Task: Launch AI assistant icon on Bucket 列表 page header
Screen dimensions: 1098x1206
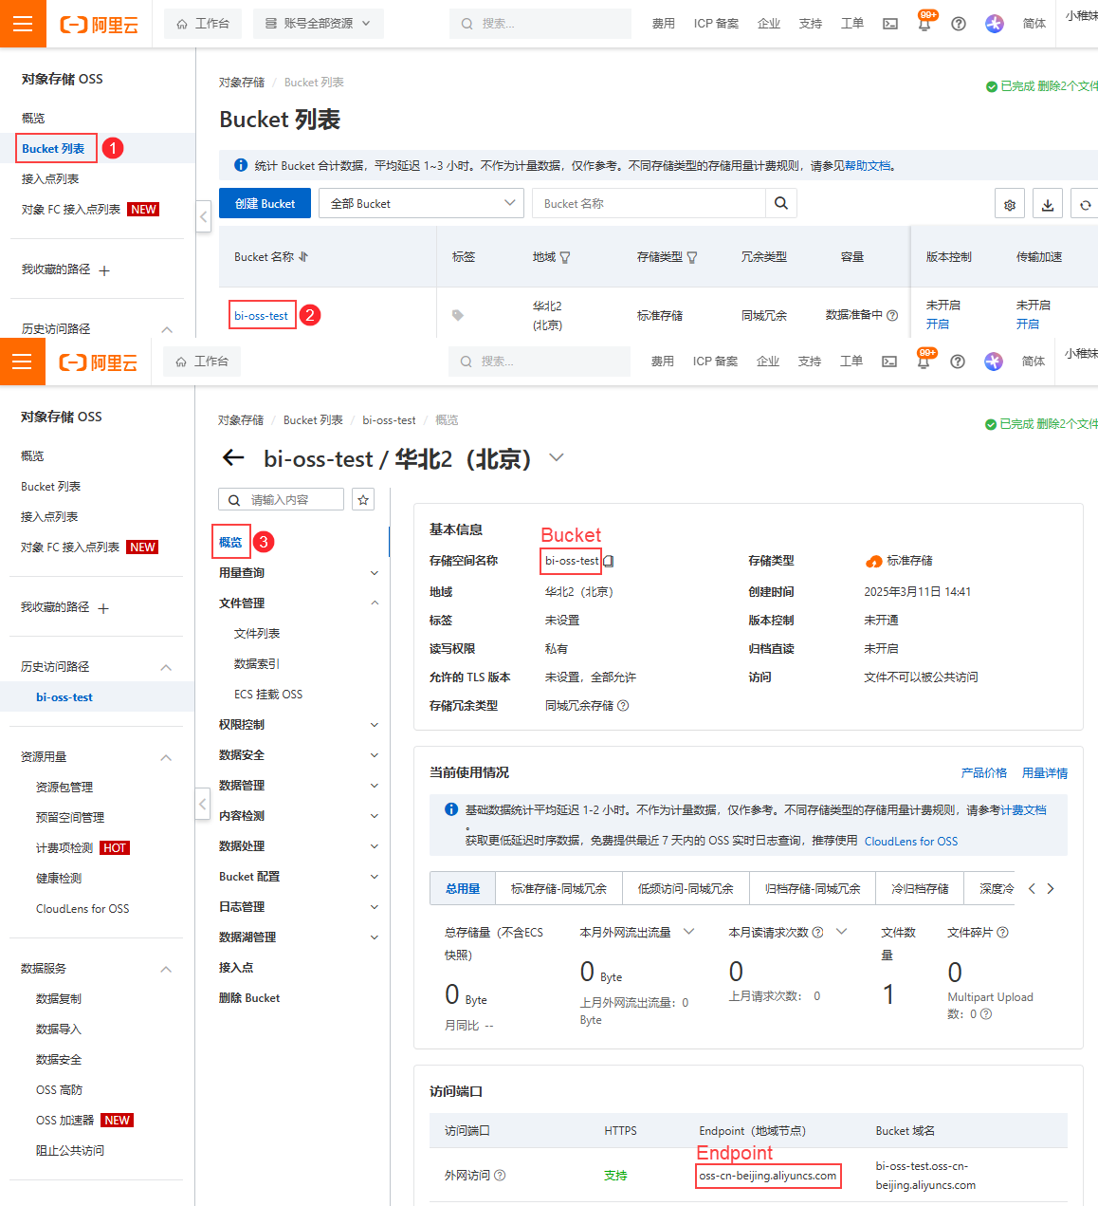Action: (x=994, y=24)
